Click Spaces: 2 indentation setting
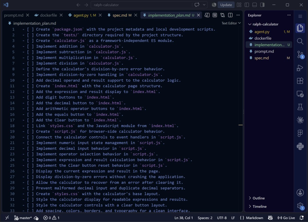This screenshot has width=308, height=222. (205, 218)
